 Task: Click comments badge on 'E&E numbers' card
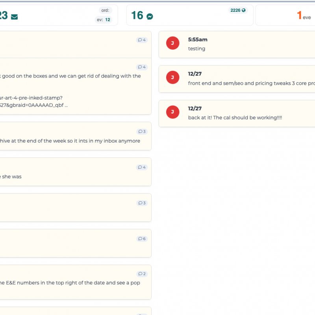tap(142, 274)
